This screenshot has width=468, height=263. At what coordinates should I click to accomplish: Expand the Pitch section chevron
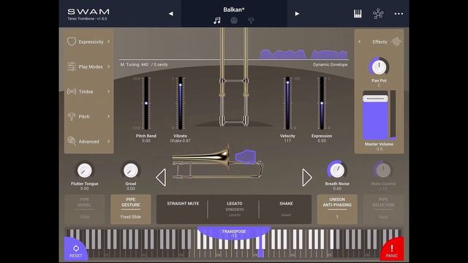108,116
